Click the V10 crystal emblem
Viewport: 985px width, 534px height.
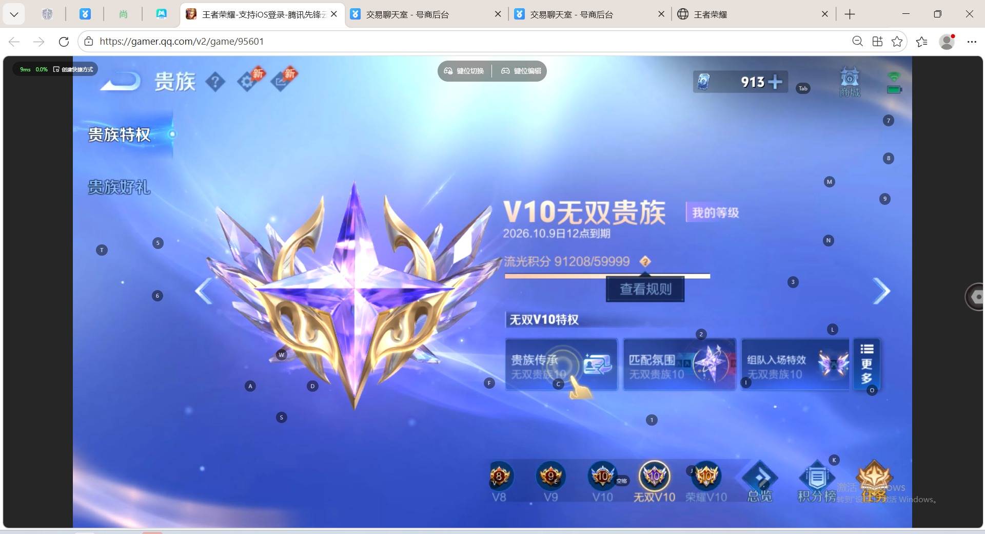[354, 295]
